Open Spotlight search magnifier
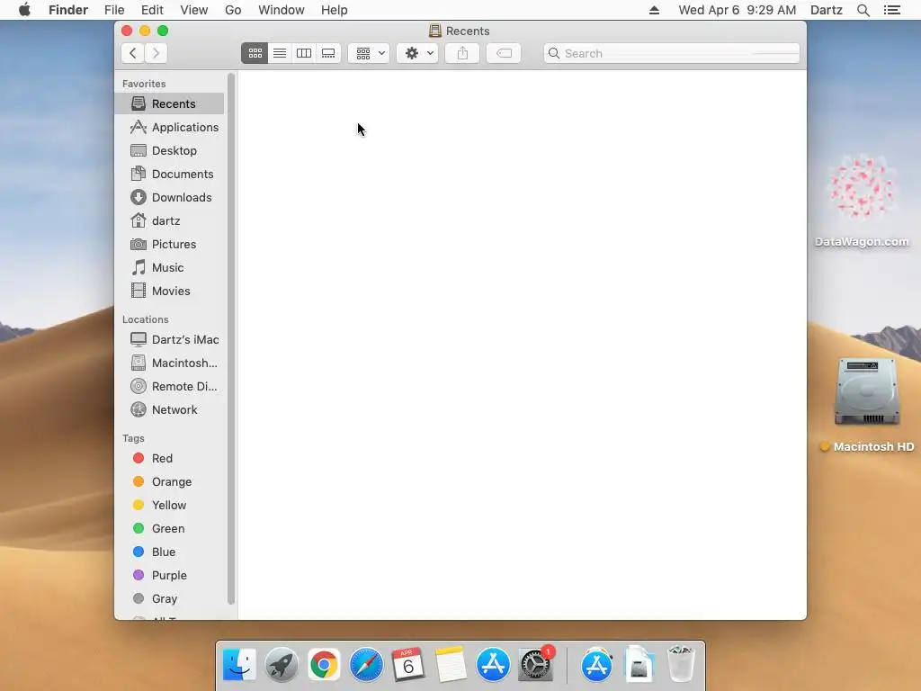This screenshot has height=691, width=921. tap(863, 10)
